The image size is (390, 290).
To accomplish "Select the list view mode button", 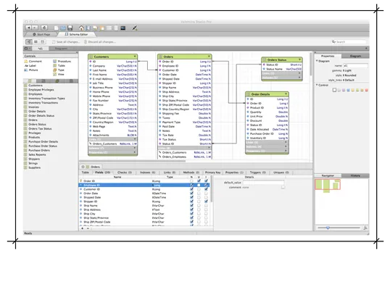I will coord(36,42).
